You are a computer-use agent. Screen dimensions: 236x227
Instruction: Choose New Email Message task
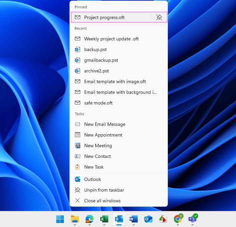[x=119, y=124]
